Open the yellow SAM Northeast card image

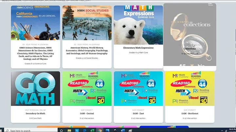click(190, 89)
